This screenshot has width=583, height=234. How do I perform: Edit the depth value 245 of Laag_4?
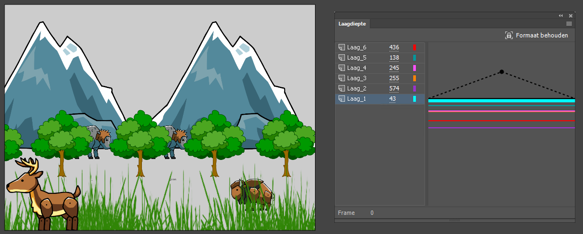(x=394, y=68)
